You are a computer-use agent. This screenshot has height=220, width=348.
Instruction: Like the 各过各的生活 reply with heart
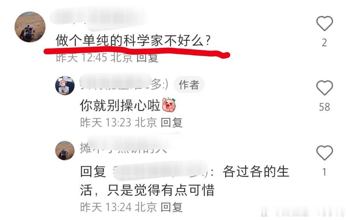pyautogui.click(x=324, y=153)
